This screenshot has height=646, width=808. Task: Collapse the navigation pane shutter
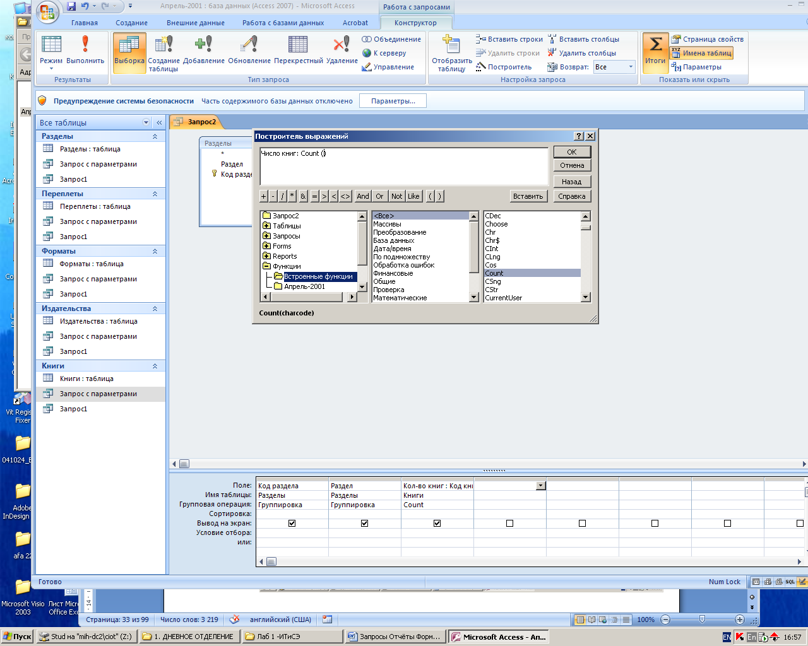[160, 122]
